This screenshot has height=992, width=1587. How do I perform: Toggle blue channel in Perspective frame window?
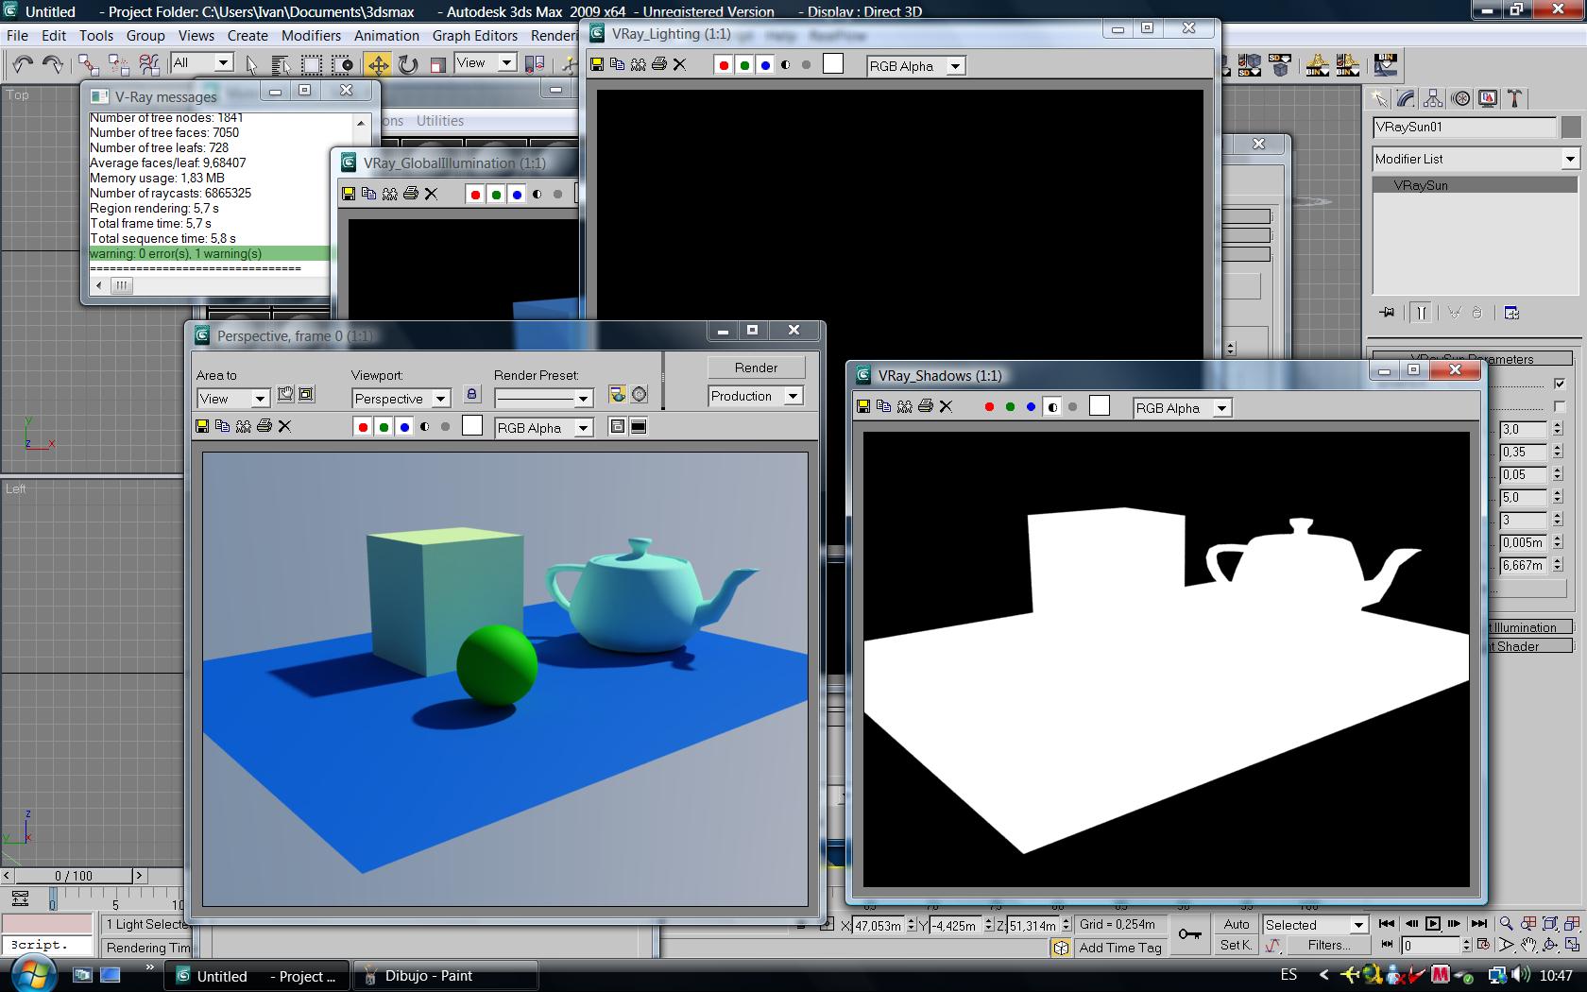(404, 427)
